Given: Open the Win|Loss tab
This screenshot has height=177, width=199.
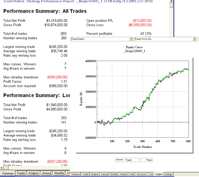Looking at the screenshot, I should tap(141, 174).
